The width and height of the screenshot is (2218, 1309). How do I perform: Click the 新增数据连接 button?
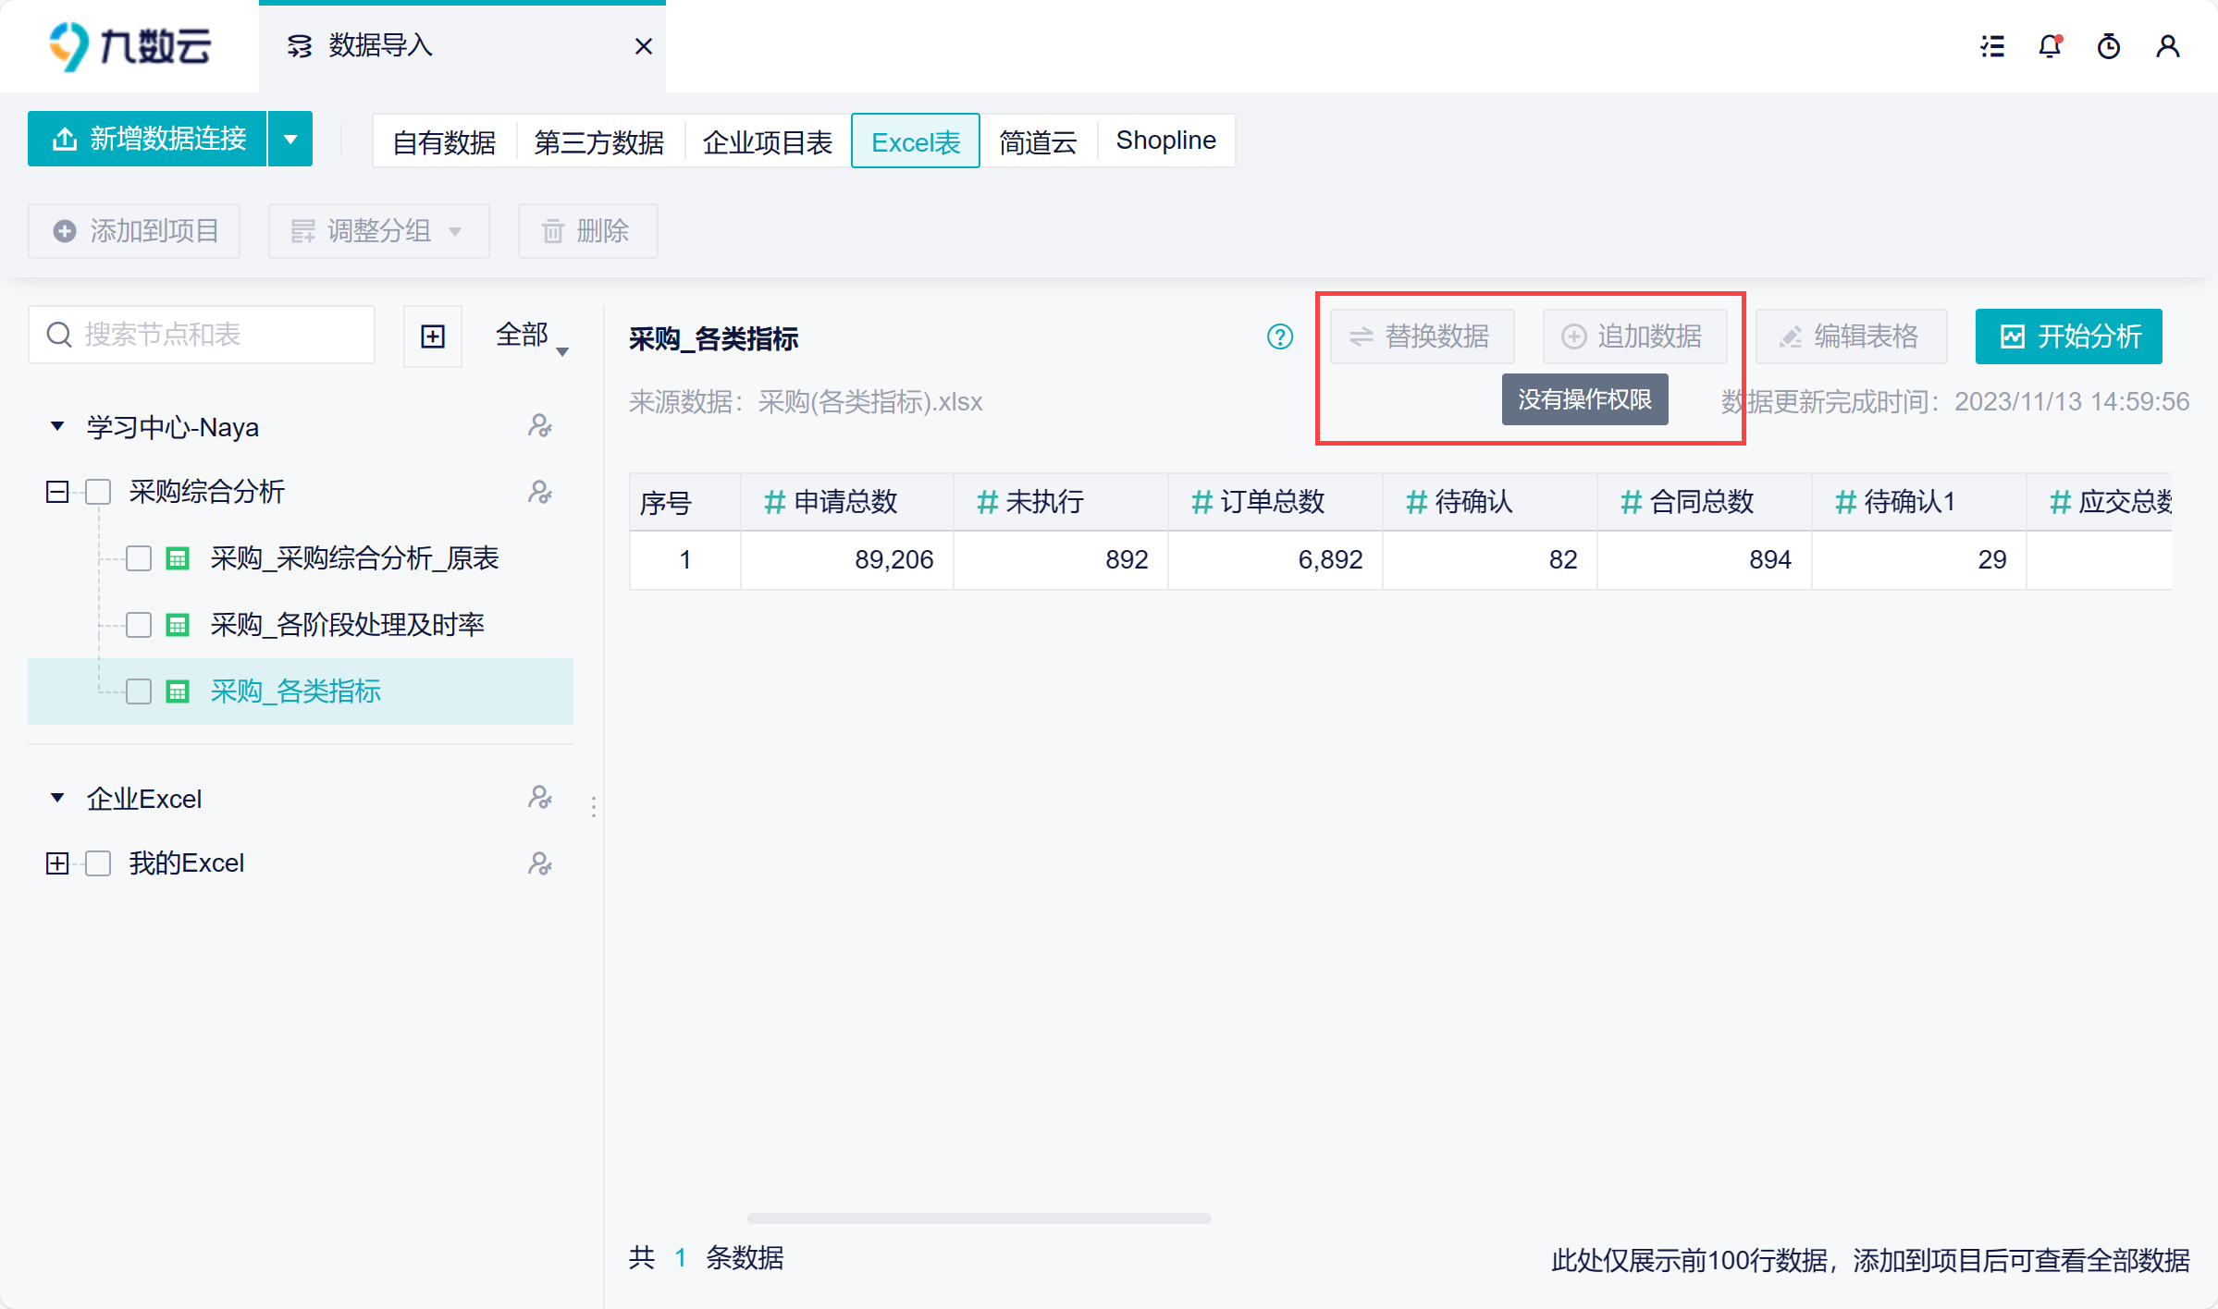click(148, 140)
